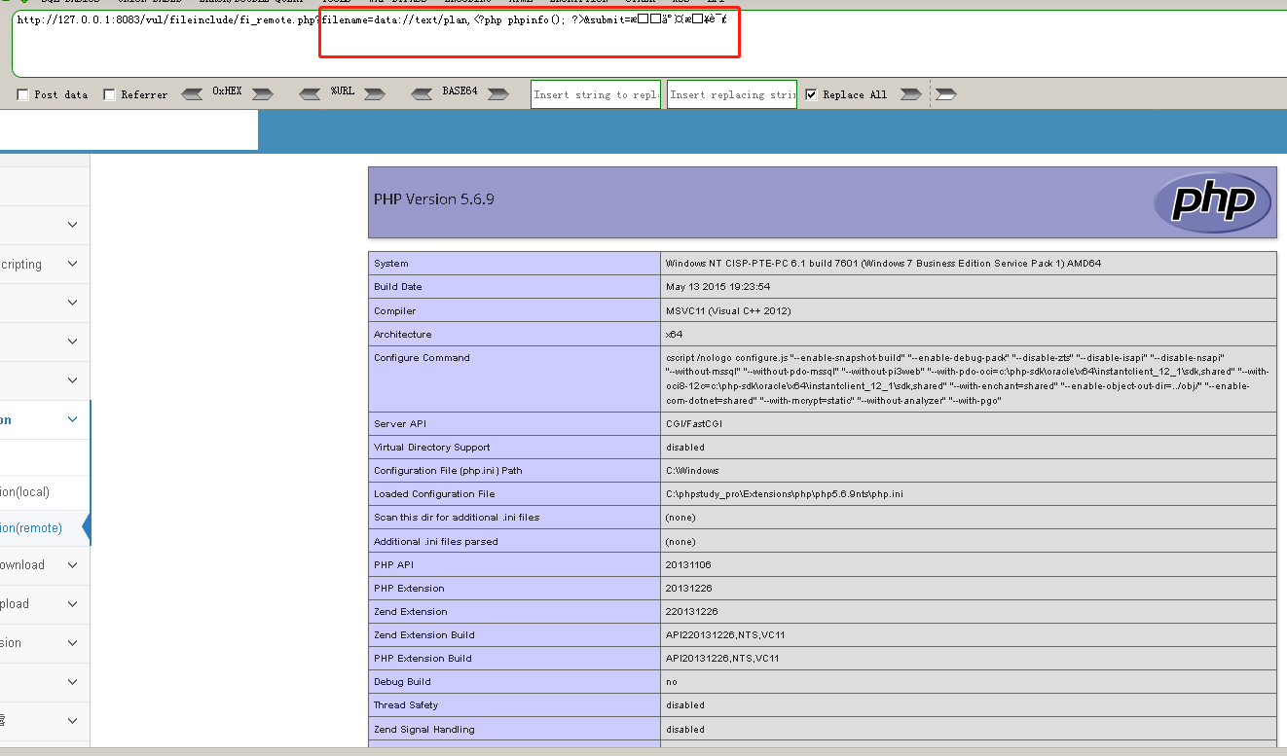Click the 'PHP Extension Build' label
The image size is (1287, 756).
click(x=423, y=659)
